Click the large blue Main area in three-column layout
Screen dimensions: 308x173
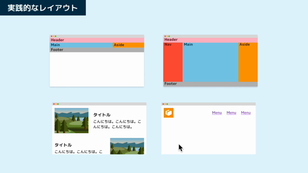[x=211, y=62]
